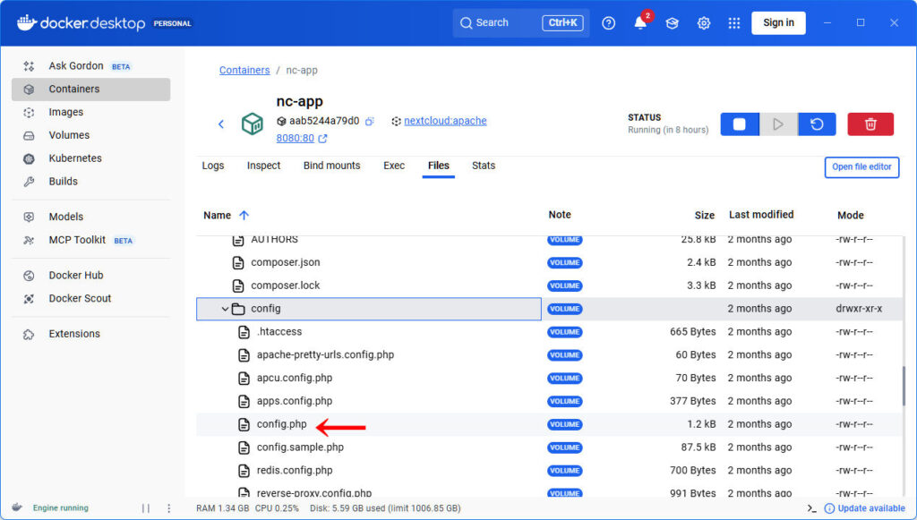Open the nextcloud:apache image link
Image resolution: width=917 pixels, height=520 pixels.
[445, 121]
